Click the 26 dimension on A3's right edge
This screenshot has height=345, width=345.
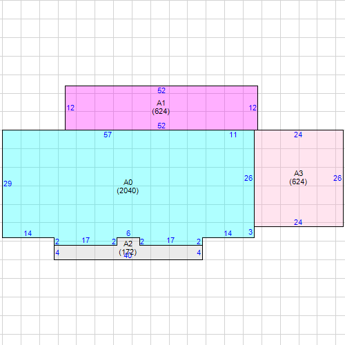[x=337, y=178]
